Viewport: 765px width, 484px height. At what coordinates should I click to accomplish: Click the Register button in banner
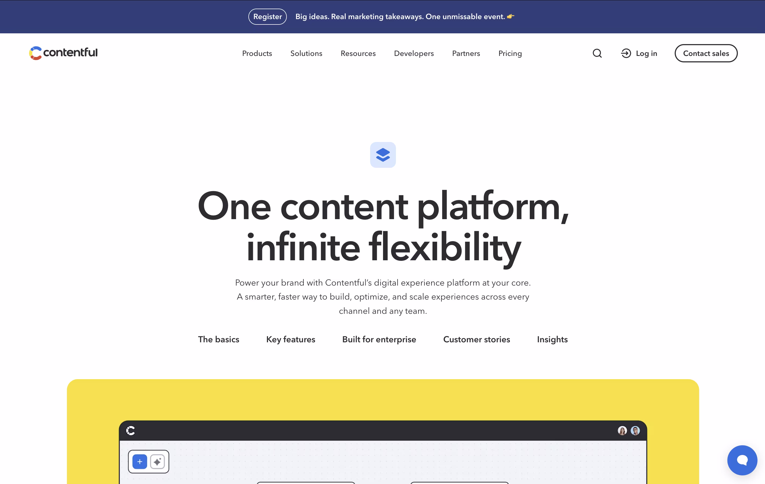tap(267, 16)
